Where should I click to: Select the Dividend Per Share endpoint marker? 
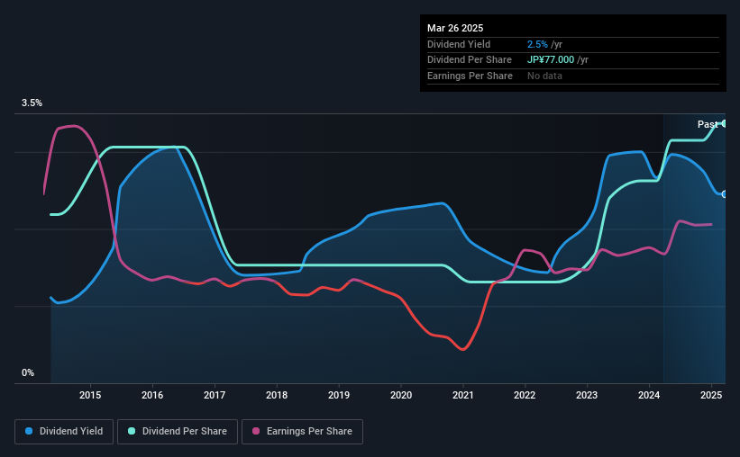(x=725, y=123)
